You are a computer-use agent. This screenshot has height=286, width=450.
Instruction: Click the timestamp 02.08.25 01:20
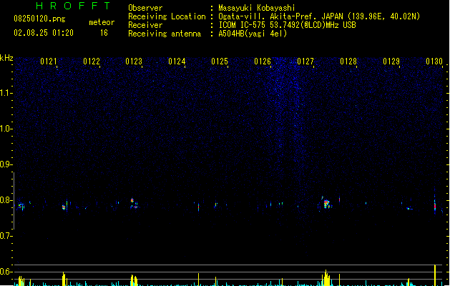pos(44,33)
